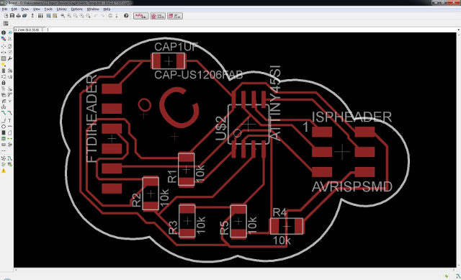Select the Group tool
Image resolution: width=461 pixels, height=280 pixels.
tap(4, 59)
